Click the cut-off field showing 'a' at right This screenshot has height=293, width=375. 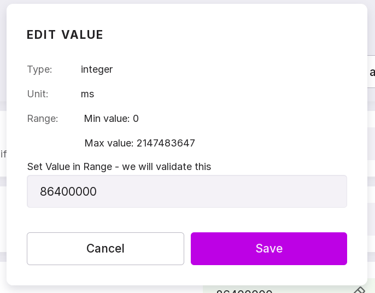(x=371, y=72)
